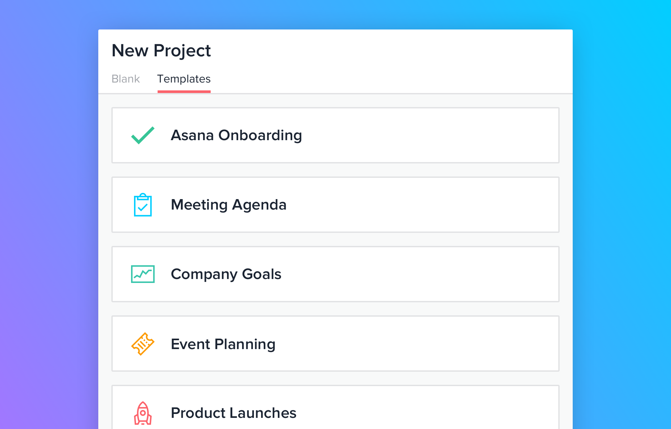
Task: Open the Company Goals template
Action: [x=336, y=273]
